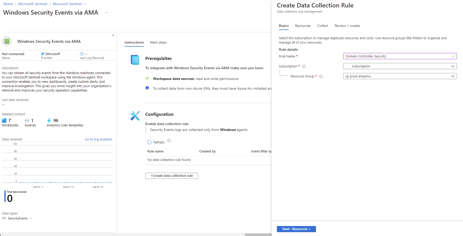Open the ellipsis menu next to page title
463x236 pixels.
tap(106, 13)
